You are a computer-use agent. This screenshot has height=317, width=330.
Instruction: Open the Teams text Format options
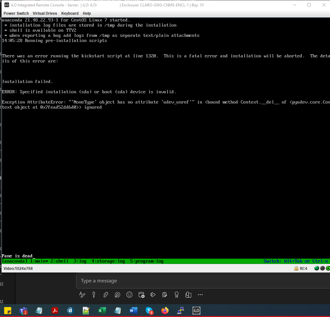82,295
